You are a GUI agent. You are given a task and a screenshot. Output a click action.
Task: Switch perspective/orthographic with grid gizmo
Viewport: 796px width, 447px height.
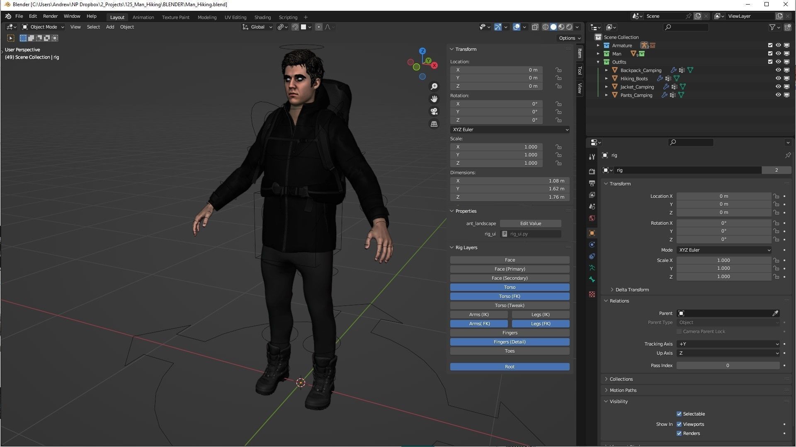[x=434, y=124]
